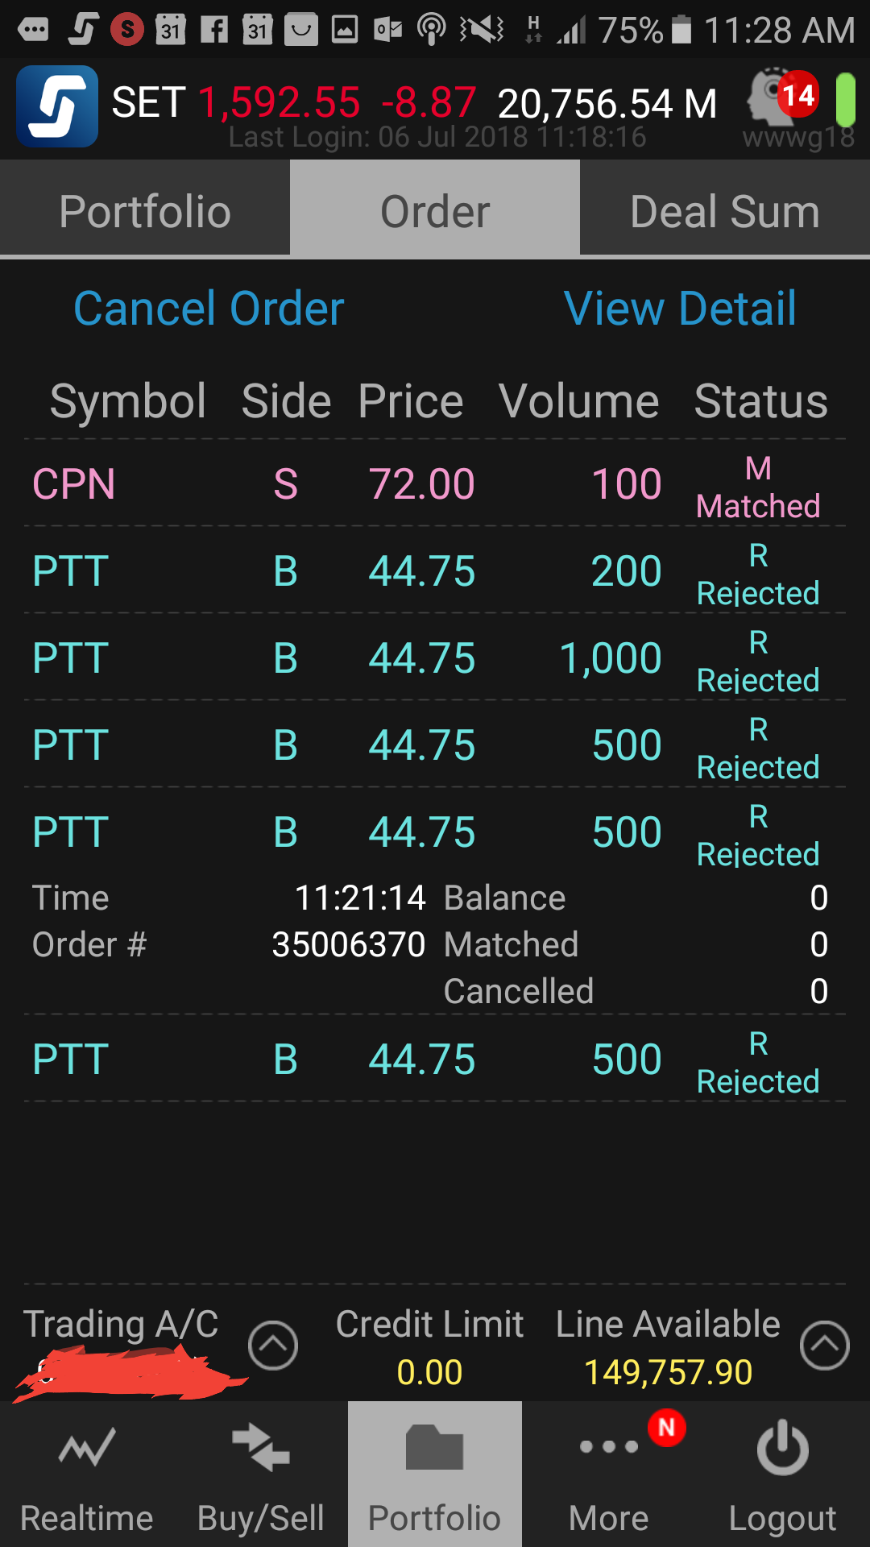Open notifications with the 14 badge icon

(783, 98)
